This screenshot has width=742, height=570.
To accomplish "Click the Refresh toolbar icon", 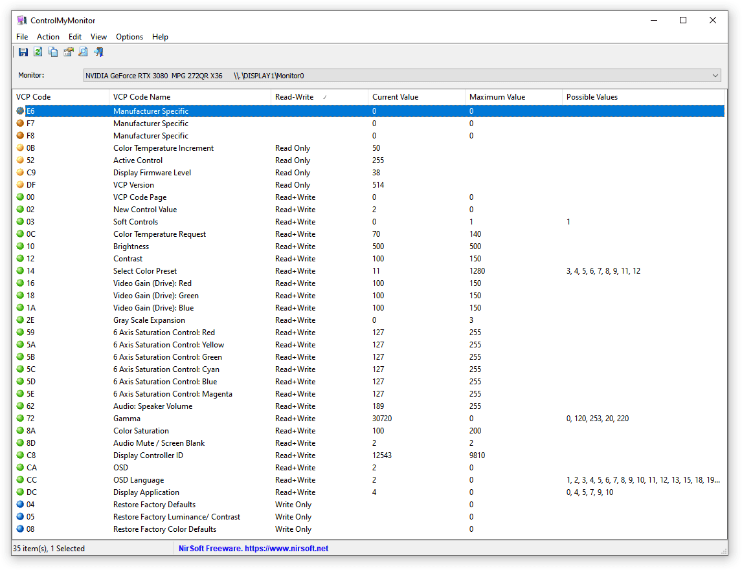I will [x=38, y=52].
